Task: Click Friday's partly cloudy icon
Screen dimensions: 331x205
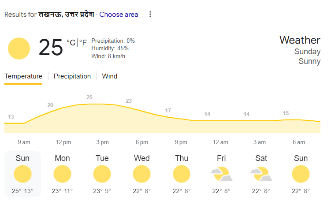Action: coord(221,175)
